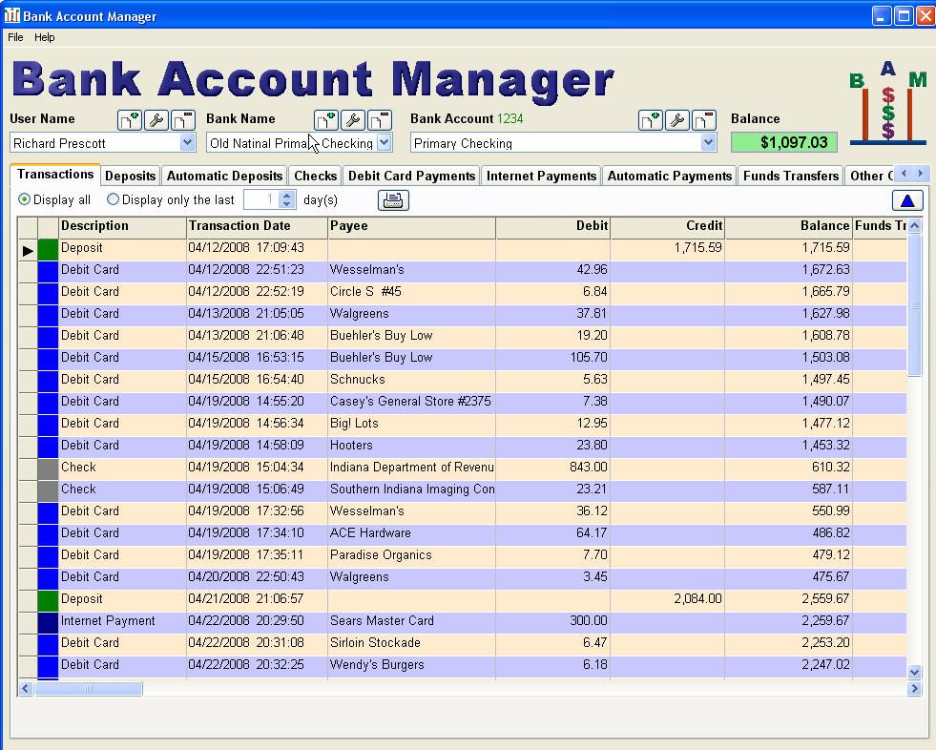Select the Paradise Organics payee cell
The image size is (936, 750).
[411, 556]
